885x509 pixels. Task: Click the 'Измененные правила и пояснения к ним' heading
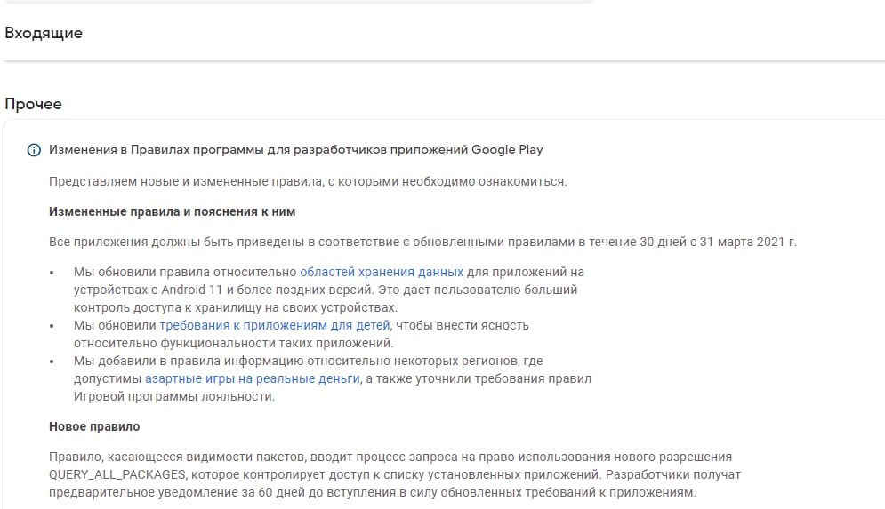[x=173, y=212]
